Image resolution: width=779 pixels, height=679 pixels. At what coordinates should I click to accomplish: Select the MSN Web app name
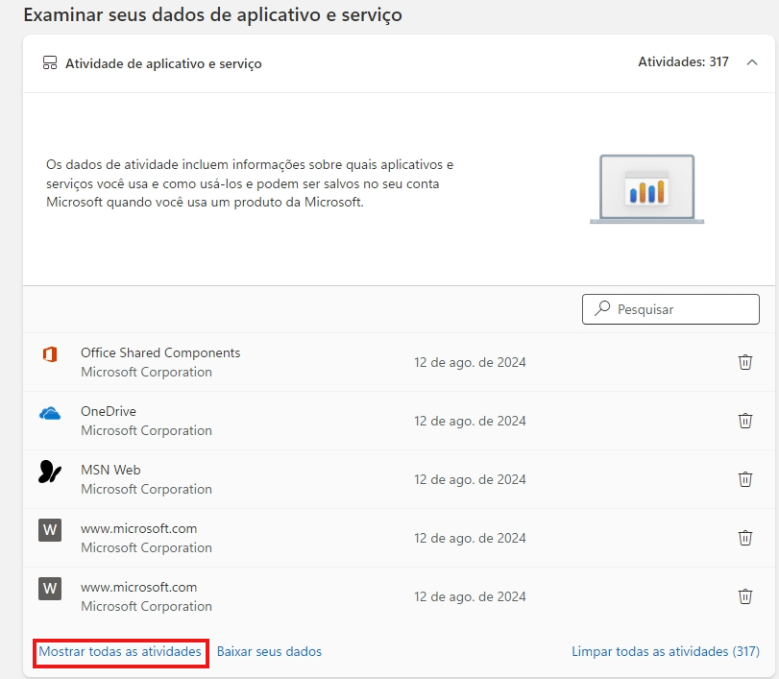110,470
